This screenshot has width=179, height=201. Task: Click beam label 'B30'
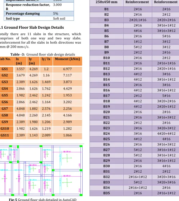(x=106, y=166)
